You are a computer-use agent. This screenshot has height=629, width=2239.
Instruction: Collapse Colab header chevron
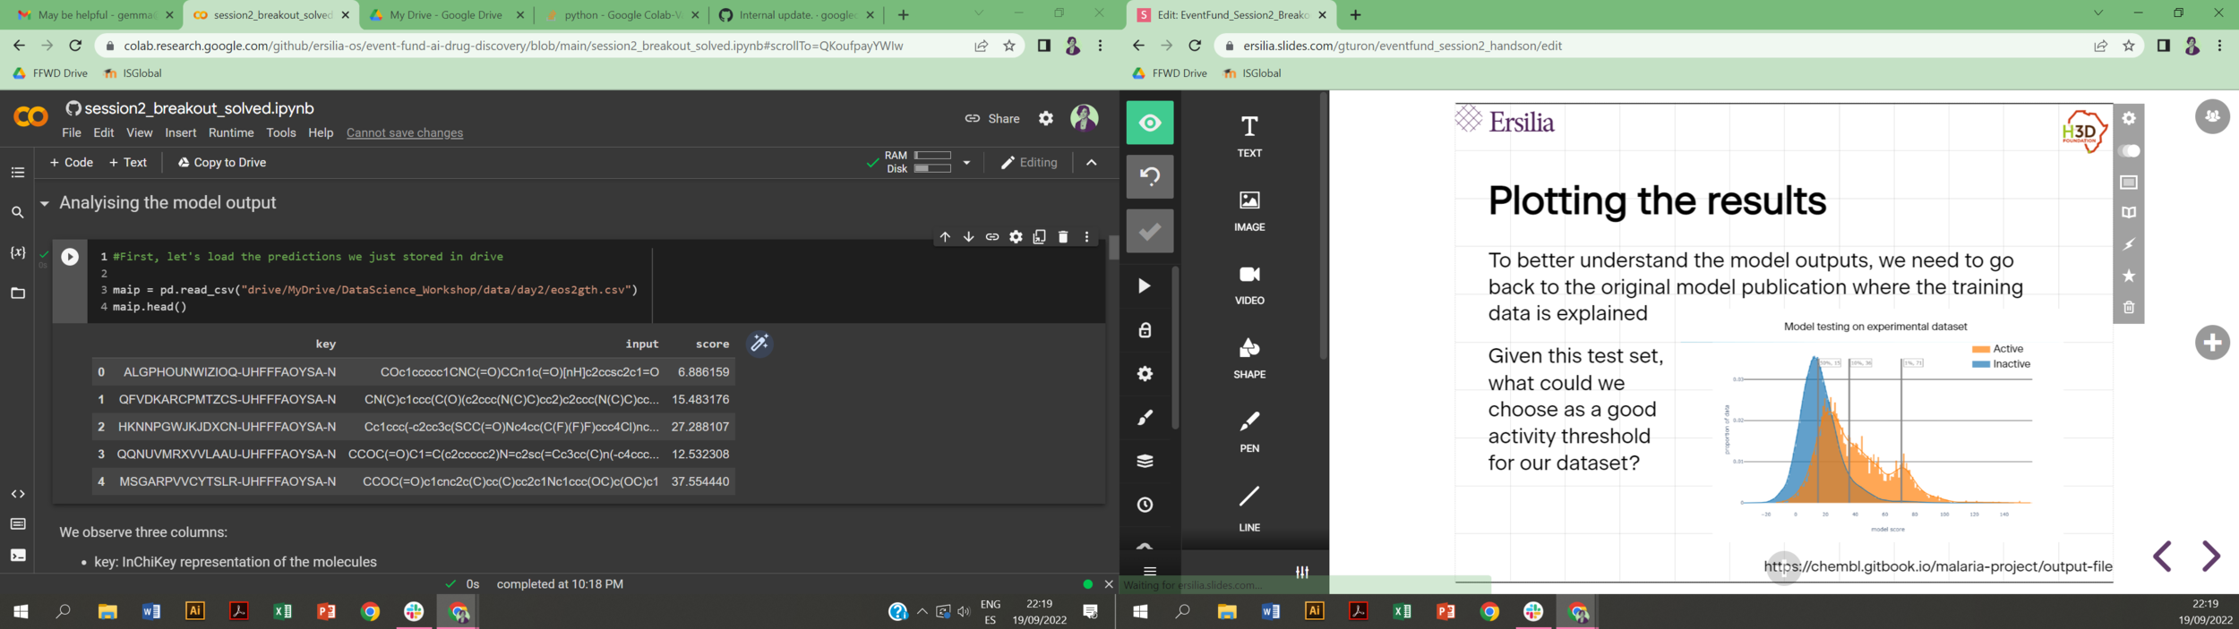click(1091, 163)
